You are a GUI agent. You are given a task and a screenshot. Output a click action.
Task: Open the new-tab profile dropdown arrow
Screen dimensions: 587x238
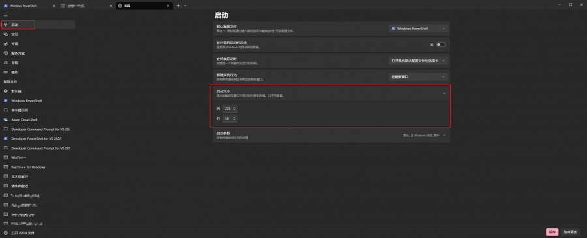coord(185,6)
